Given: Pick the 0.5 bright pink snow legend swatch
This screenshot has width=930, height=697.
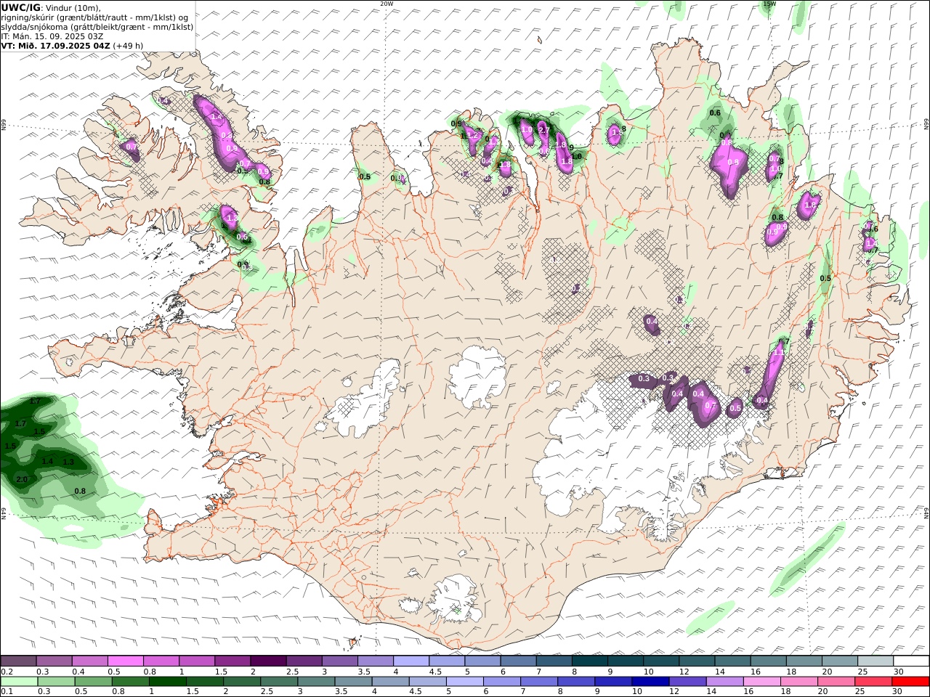Looking at the screenshot, I should [x=125, y=661].
